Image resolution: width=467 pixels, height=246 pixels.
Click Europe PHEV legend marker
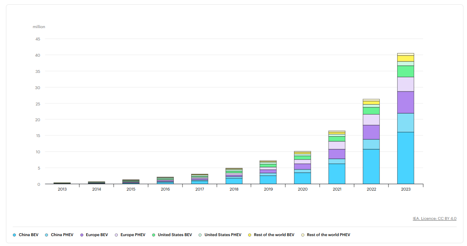pyautogui.click(x=116, y=235)
